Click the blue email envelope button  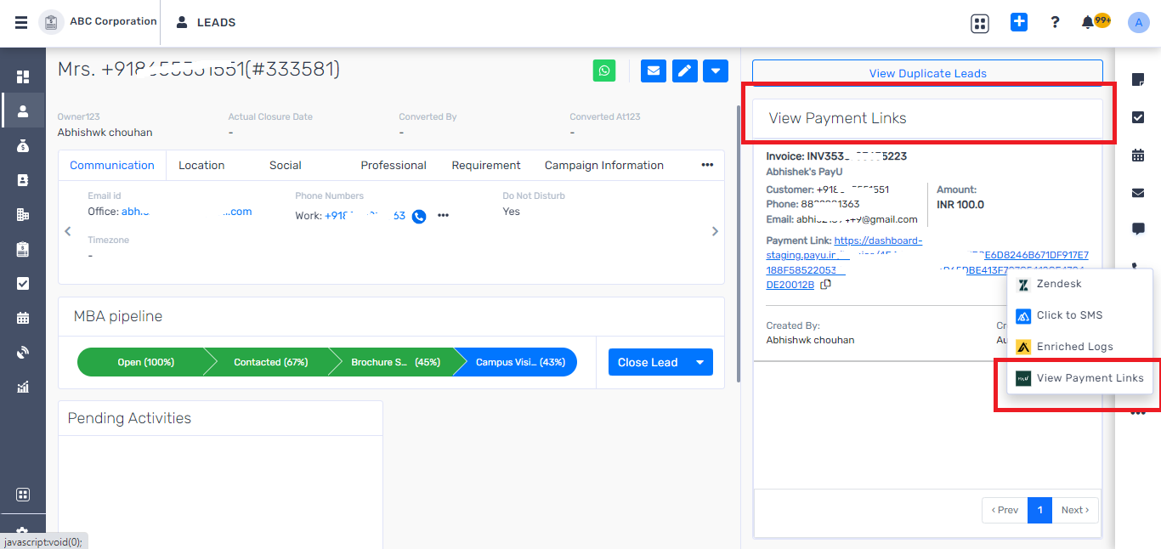[x=653, y=71]
